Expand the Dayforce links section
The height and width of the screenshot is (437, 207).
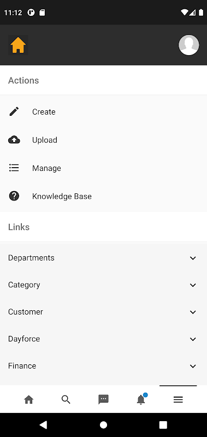(x=103, y=339)
